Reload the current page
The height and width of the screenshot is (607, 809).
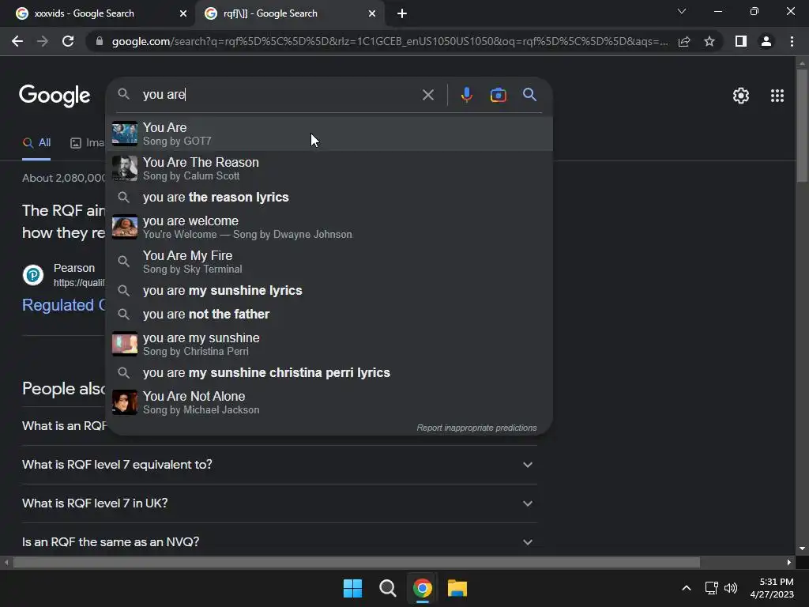(68, 41)
